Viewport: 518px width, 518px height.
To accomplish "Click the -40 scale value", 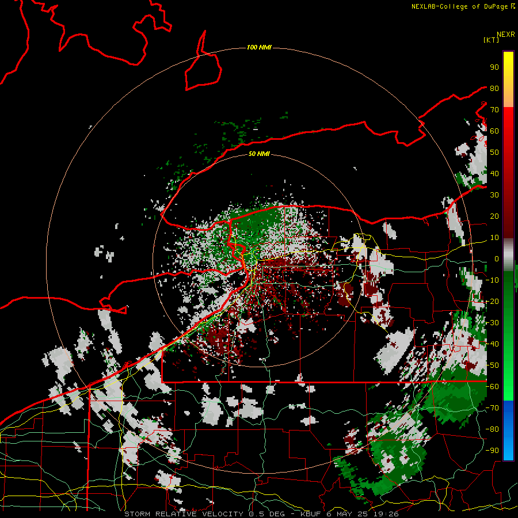I will 492,344.
